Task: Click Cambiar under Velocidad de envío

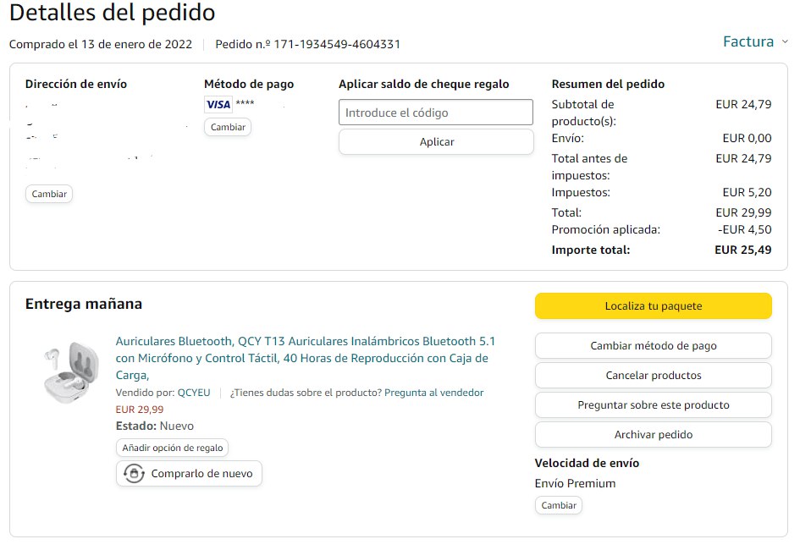Action: click(559, 505)
